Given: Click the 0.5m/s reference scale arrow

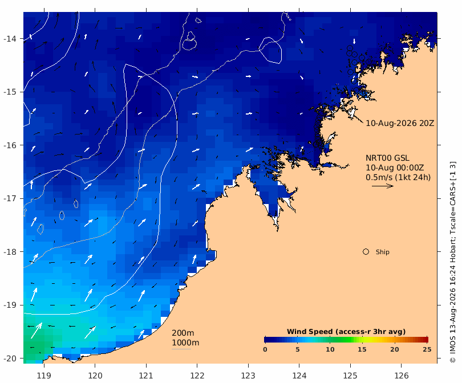Looking at the screenshot, I should [383, 186].
